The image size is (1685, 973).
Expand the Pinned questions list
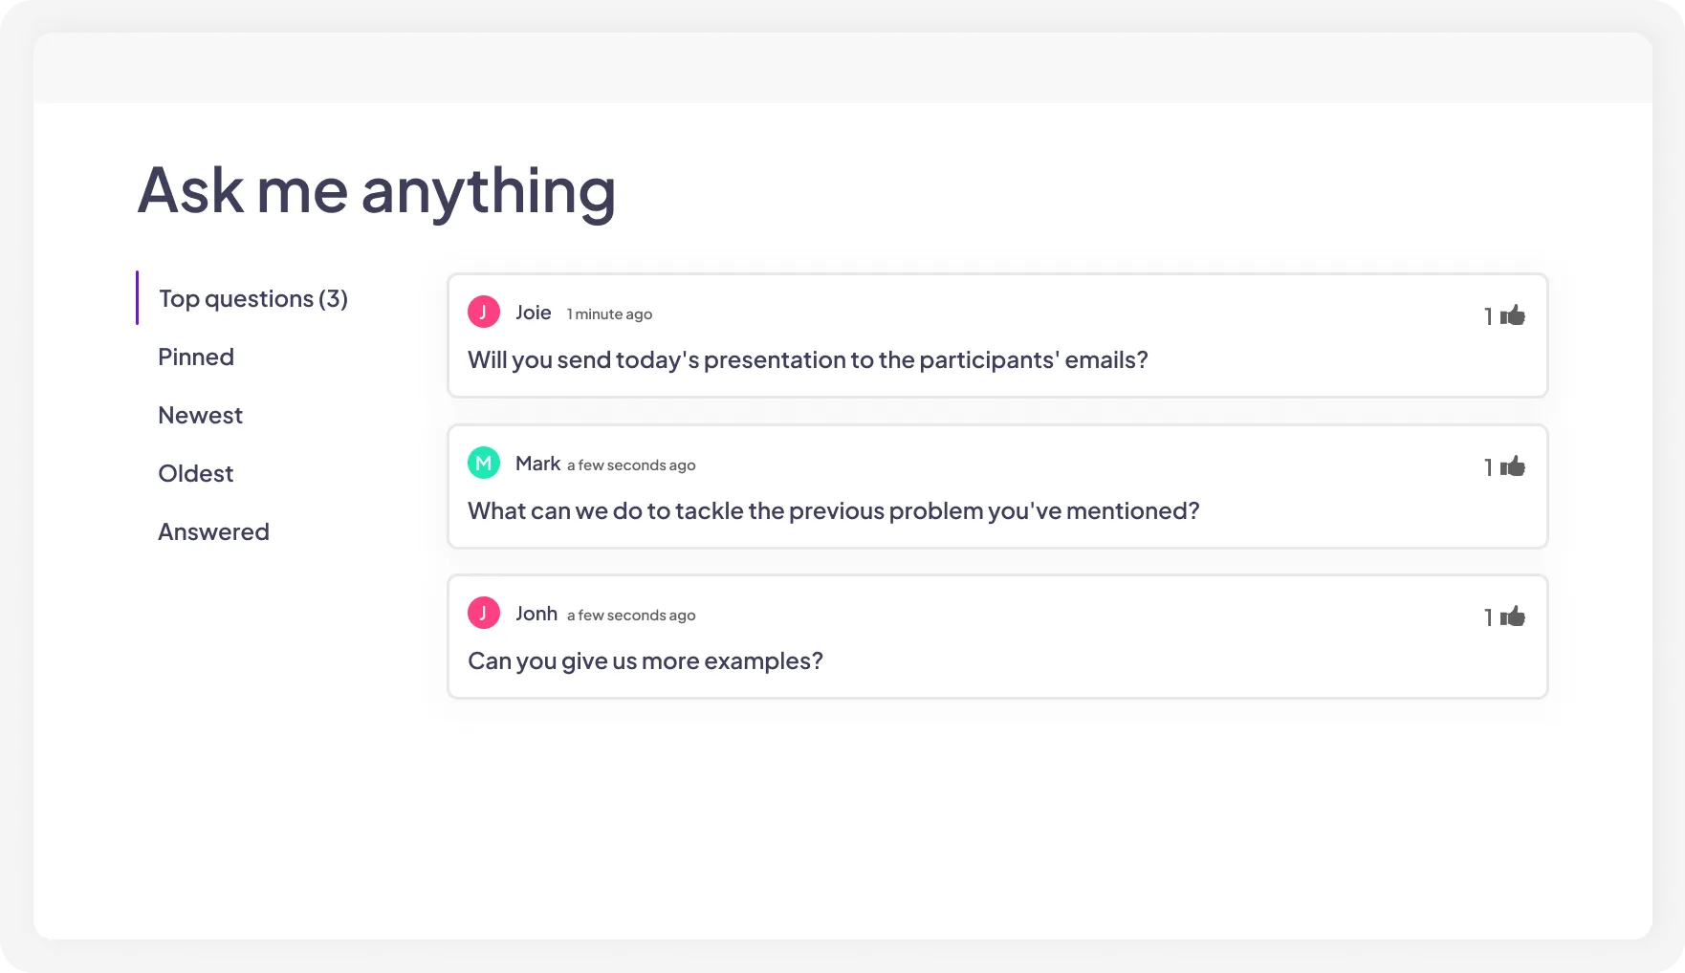click(x=195, y=357)
